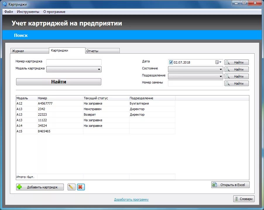264x210 pixels.
Task: Open the Подразделение selection list
Action: pos(221,76)
